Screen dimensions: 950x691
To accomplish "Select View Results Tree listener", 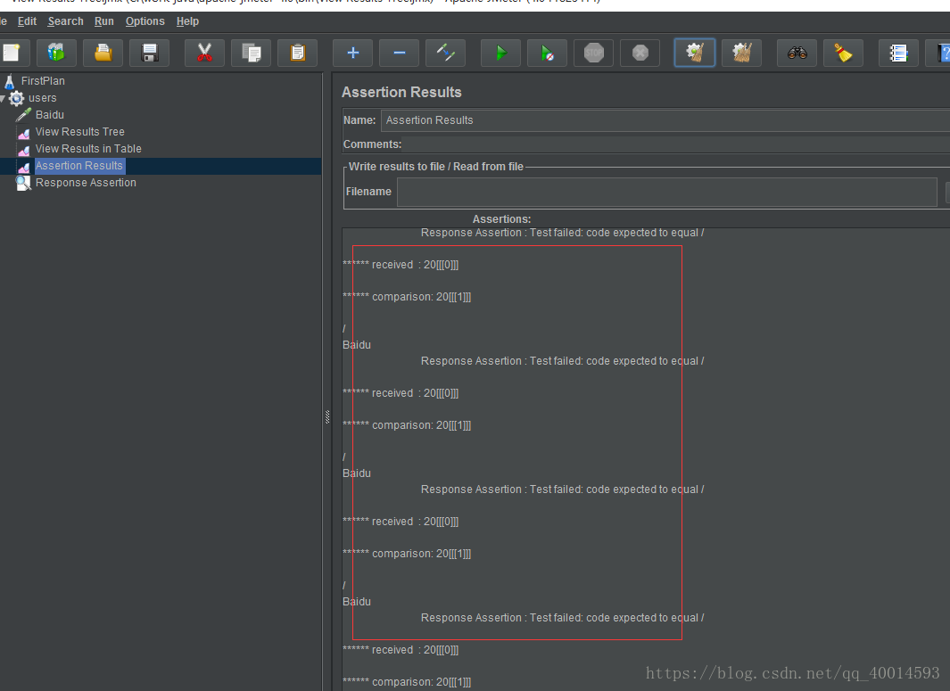I will (80, 132).
